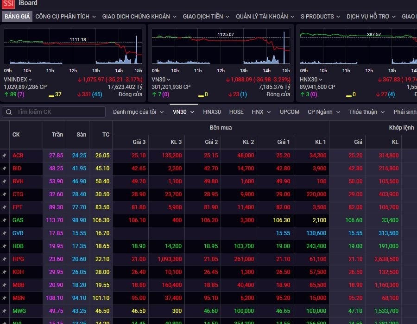The image size is (417, 324).
Task: Click the HNX30 intraday chart
Action: (x=358, y=46)
